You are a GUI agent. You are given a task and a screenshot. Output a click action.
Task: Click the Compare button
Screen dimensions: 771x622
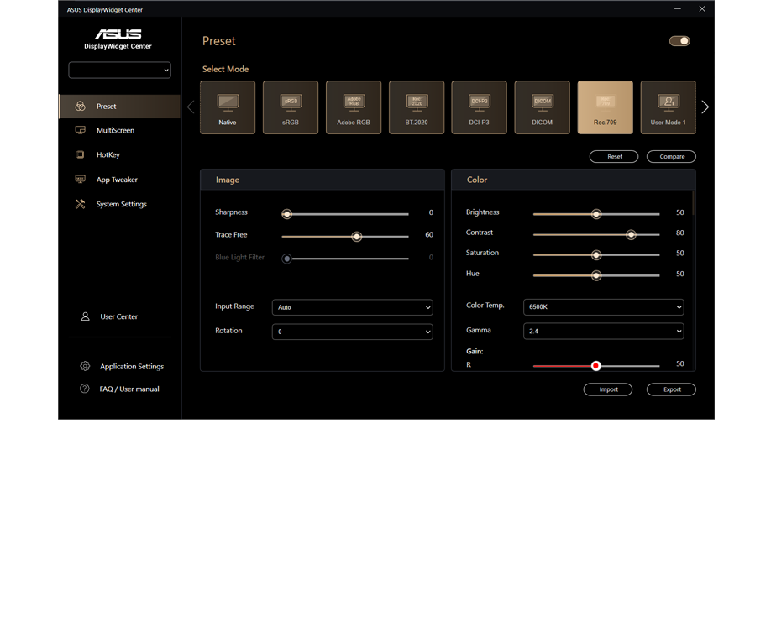coord(671,157)
